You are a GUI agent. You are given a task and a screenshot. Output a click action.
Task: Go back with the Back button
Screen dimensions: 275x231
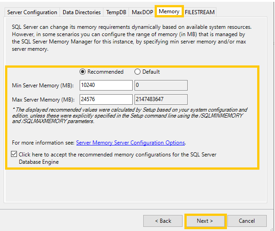[x=163, y=221]
